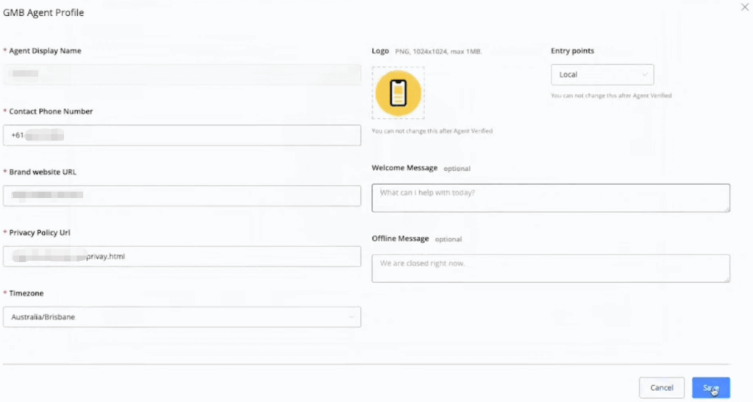
Task: Expand the Entry points dropdown set to Local
Action: pos(602,75)
